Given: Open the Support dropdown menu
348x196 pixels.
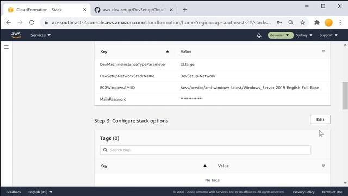Looking at the screenshot, I should click(x=328, y=35).
